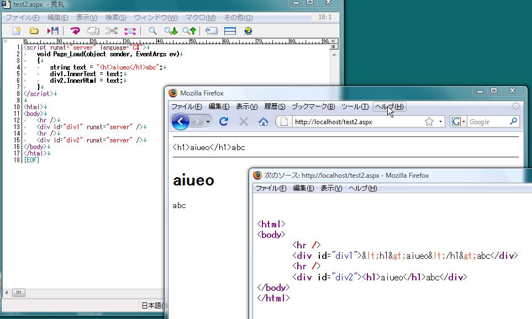
Task: Bookmark this page with the star
Action: 429,121
